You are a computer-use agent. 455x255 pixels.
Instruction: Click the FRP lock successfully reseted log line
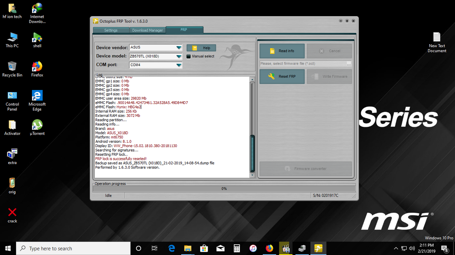coord(121,159)
